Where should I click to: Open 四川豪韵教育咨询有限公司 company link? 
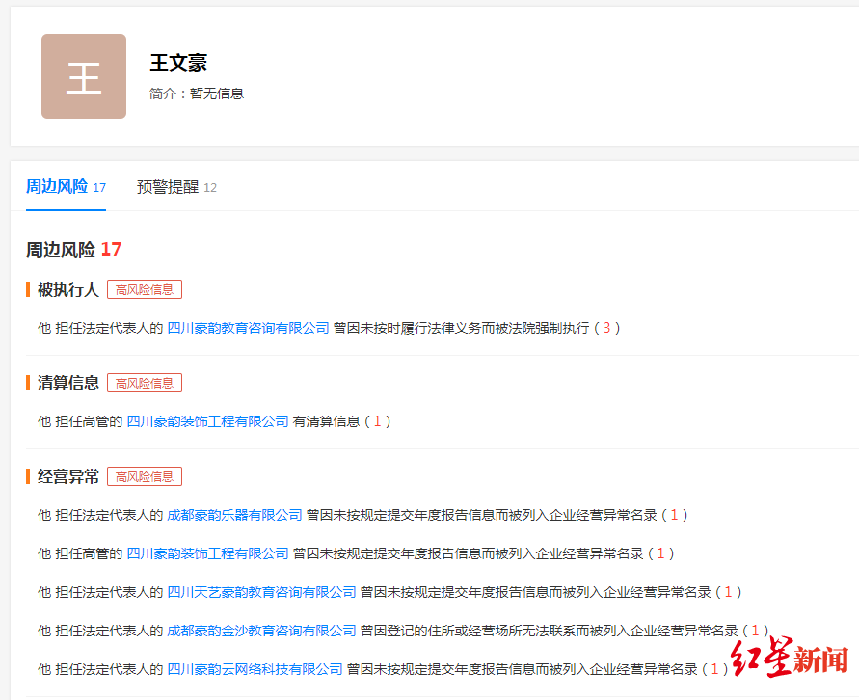[248, 328]
